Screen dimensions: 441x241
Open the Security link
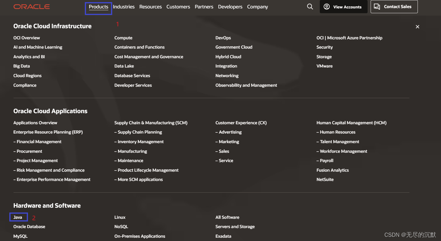325,47
